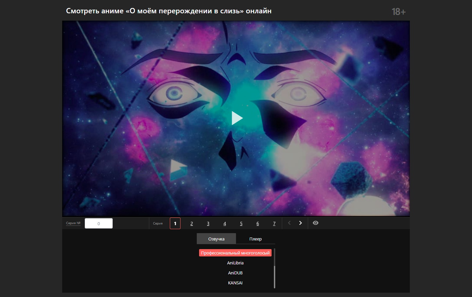
Task: Click the left arrow for previous episodes
Action: tap(289, 223)
